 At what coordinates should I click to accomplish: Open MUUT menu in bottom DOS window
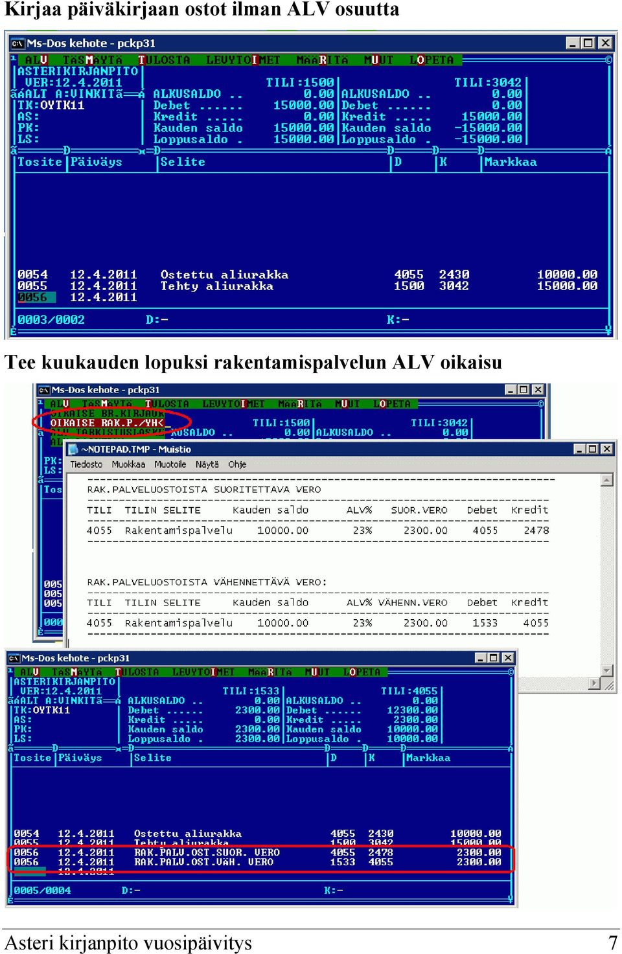click(x=317, y=672)
